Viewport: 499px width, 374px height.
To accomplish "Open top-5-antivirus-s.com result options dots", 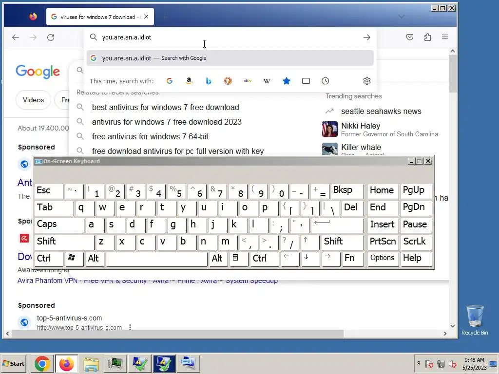I will click(x=130, y=327).
